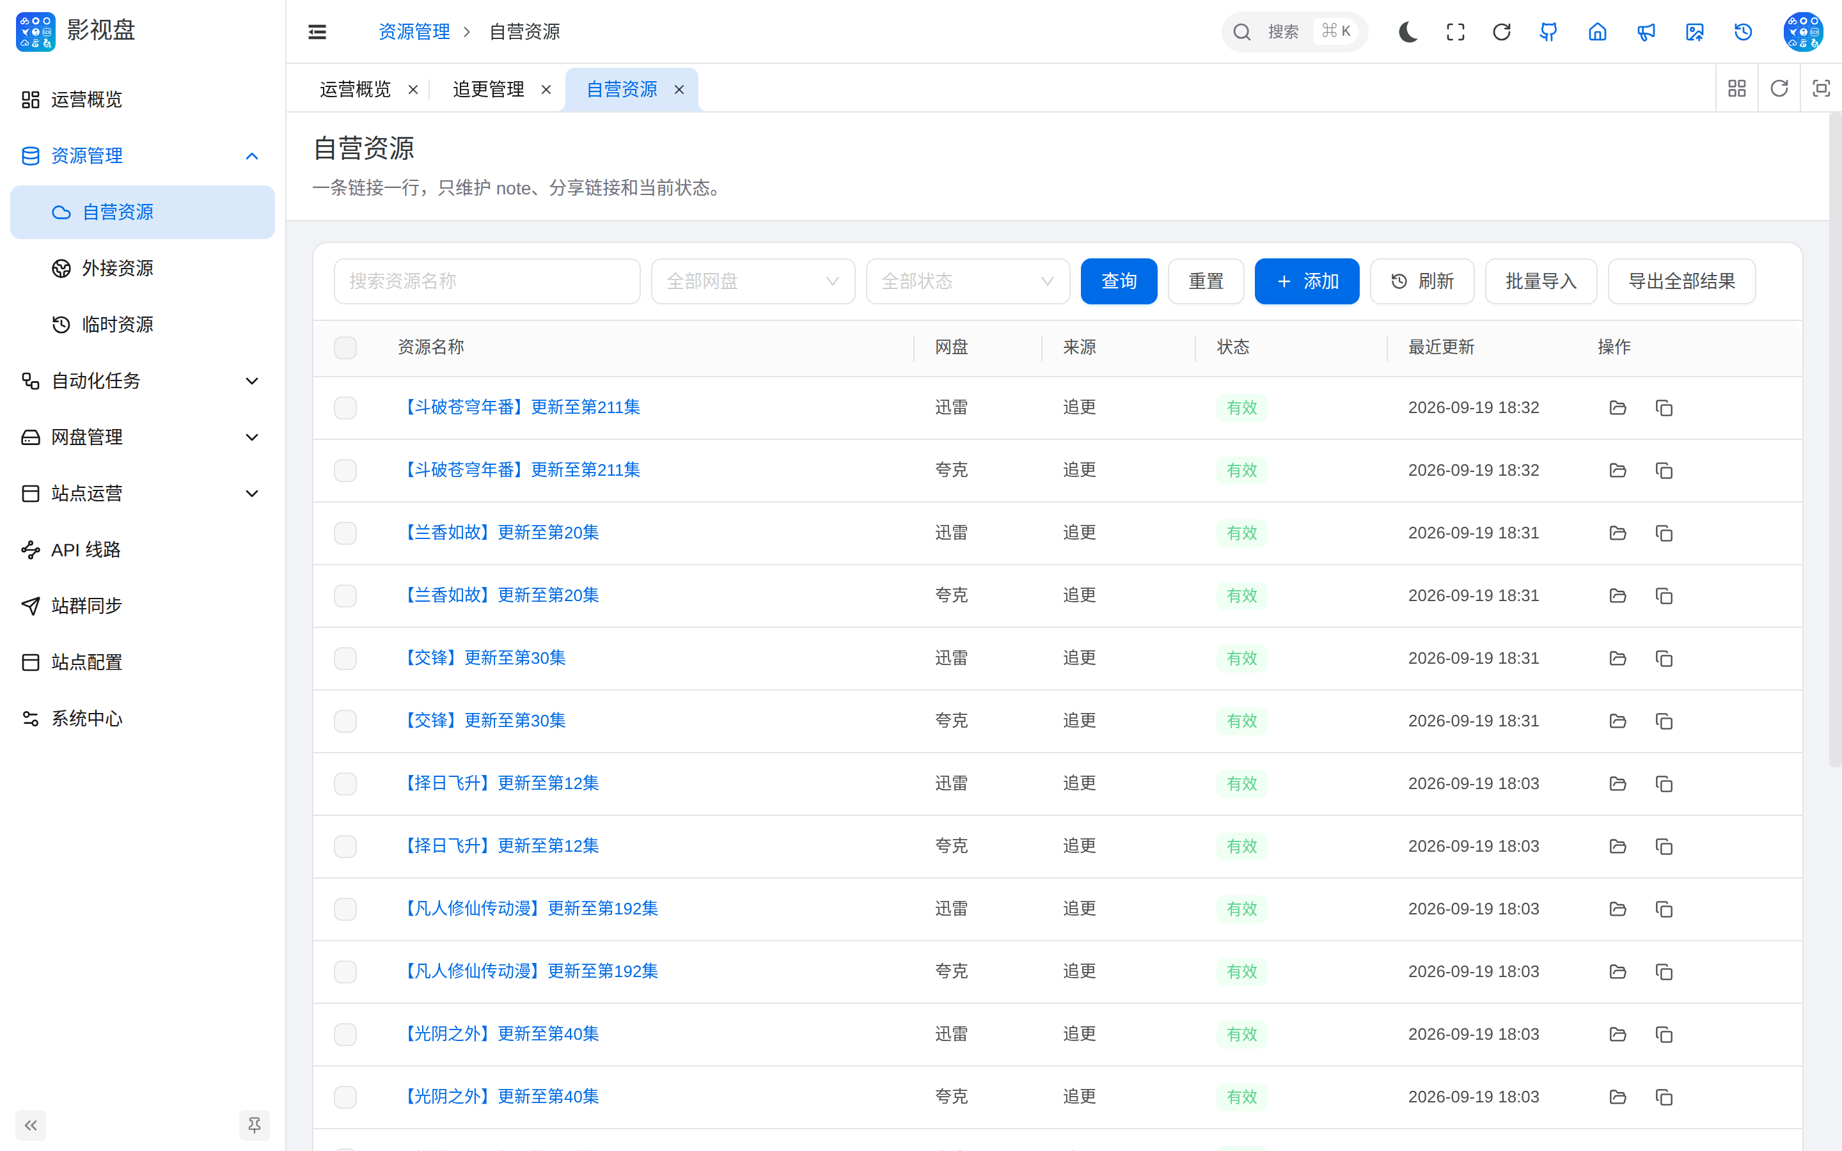Toggle the select-all checkbox in table header
This screenshot has width=1842, height=1151.
pyautogui.click(x=345, y=348)
